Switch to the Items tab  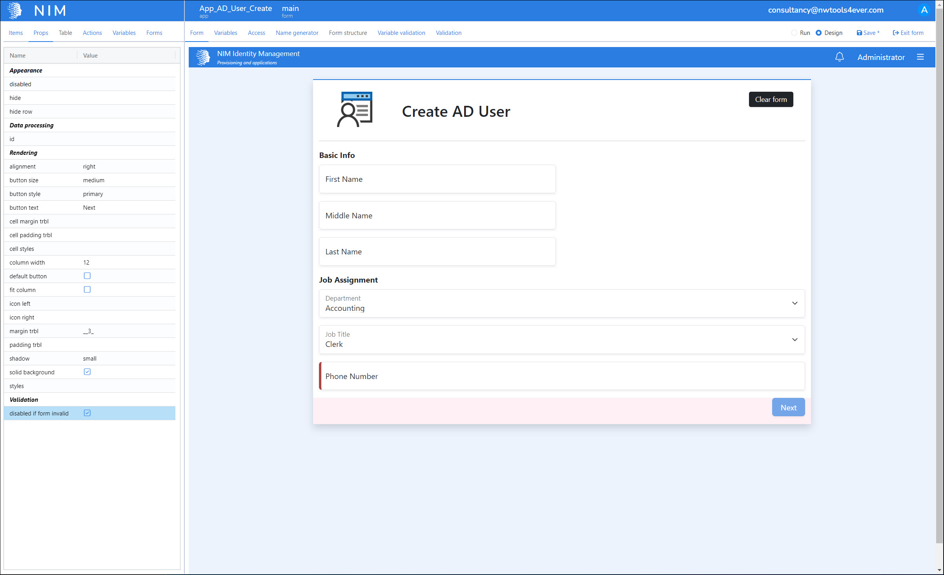pos(16,33)
